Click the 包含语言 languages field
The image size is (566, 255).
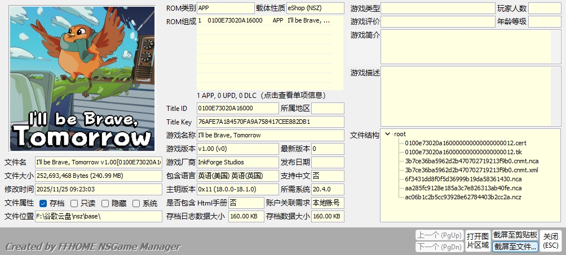point(238,176)
